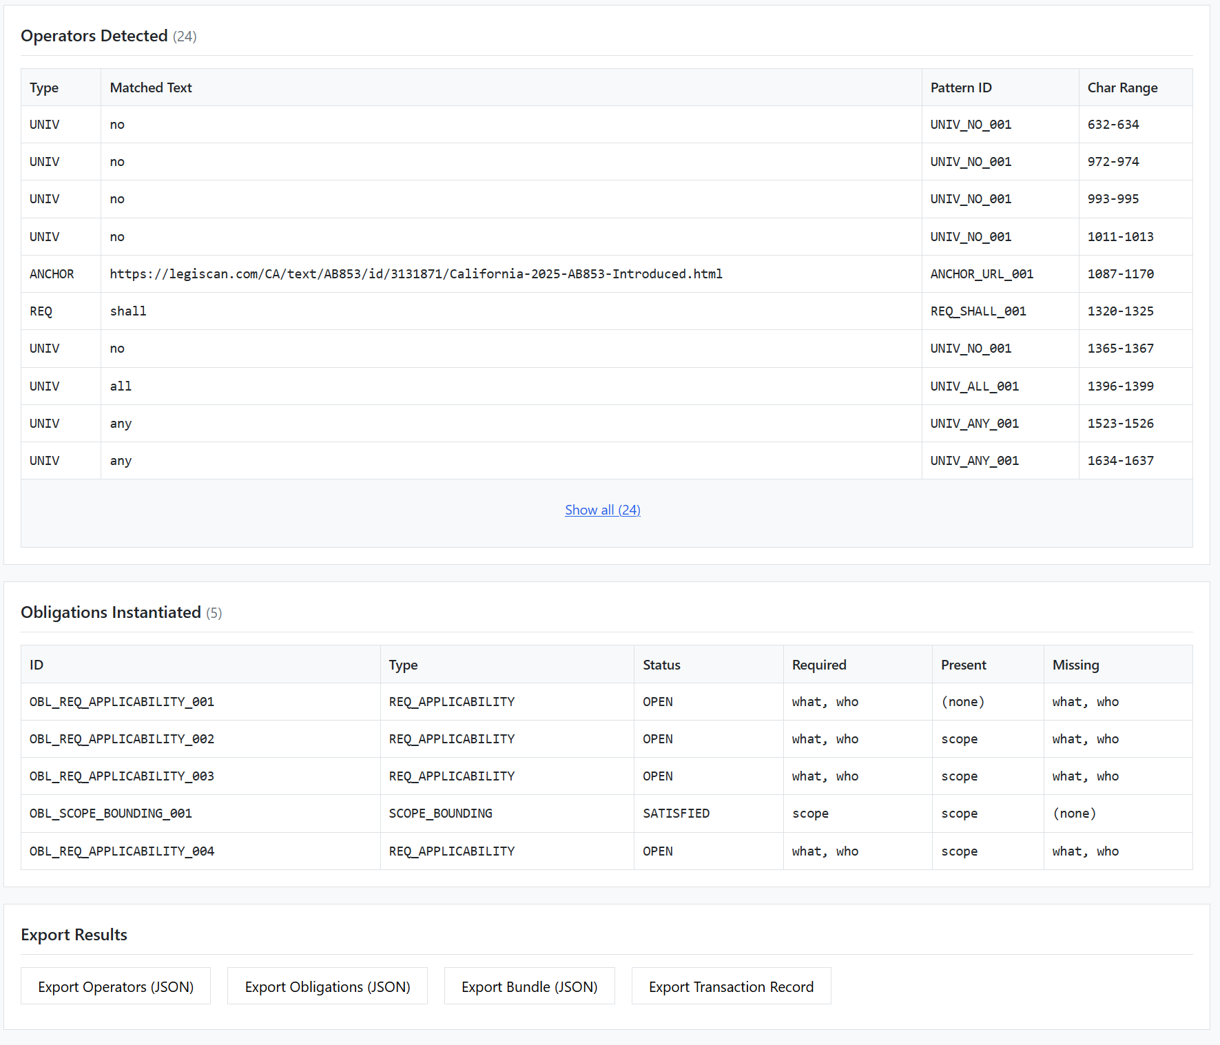1220x1045 pixels.
Task: Click the SATISFIED status cell
Action: tap(676, 814)
